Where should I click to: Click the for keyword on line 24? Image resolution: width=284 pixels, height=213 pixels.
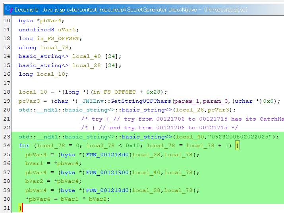click(24, 146)
